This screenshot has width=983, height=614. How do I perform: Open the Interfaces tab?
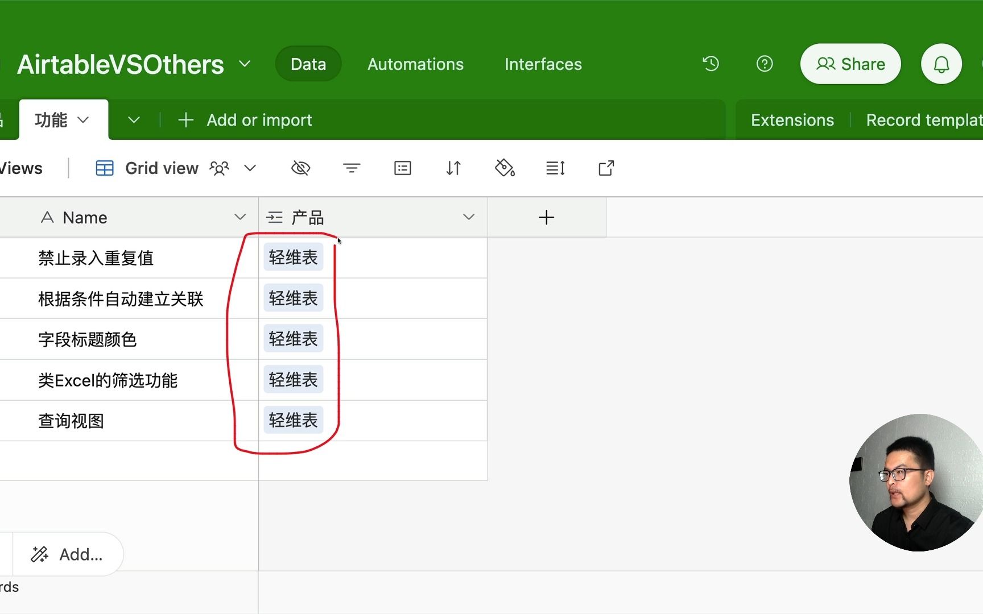pos(542,64)
